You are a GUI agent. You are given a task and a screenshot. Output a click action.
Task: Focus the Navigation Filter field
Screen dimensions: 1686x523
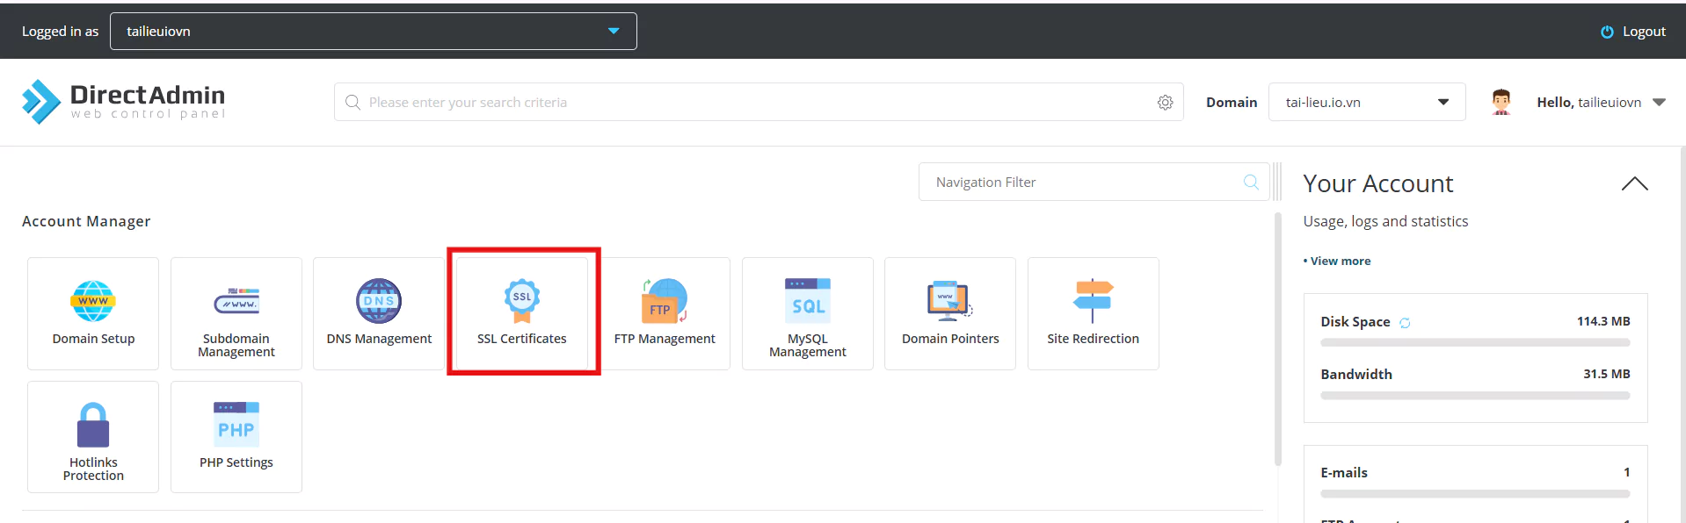(1081, 183)
